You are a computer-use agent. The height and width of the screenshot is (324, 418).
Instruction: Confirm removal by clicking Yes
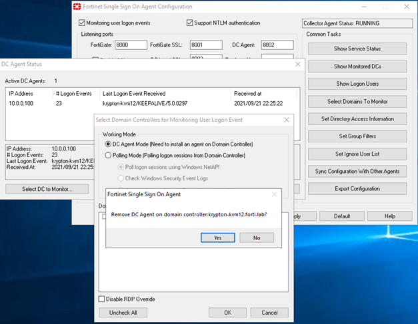point(217,238)
